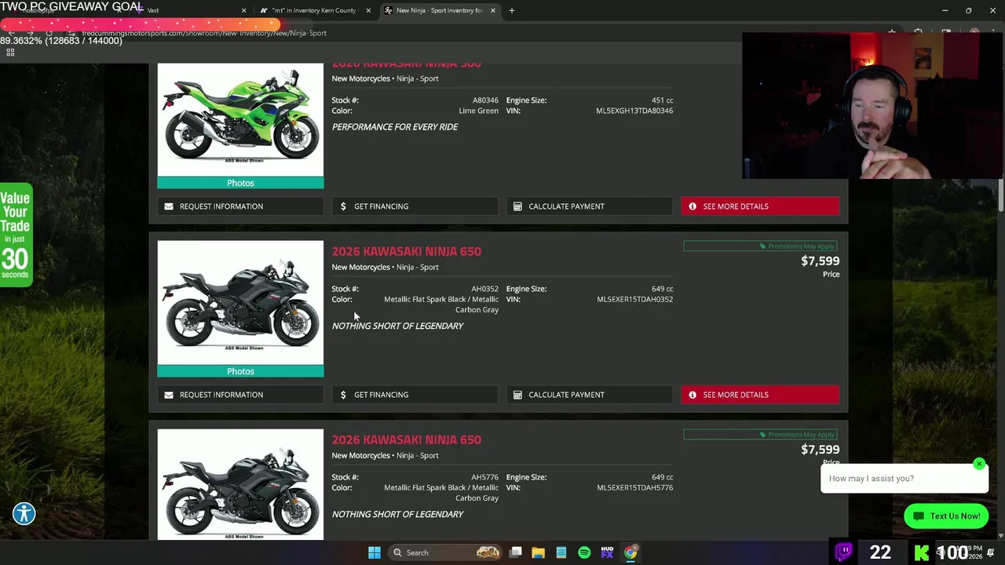View black Ninja 650 AH0352 thumbnail
Screen dimensions: 1005x565
click(x=240, y=303)
